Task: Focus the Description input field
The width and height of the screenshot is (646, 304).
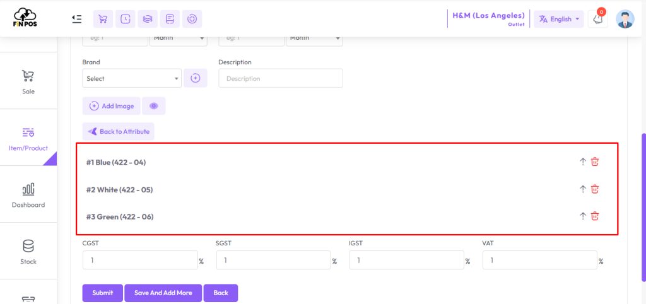Action: (281, 78)
